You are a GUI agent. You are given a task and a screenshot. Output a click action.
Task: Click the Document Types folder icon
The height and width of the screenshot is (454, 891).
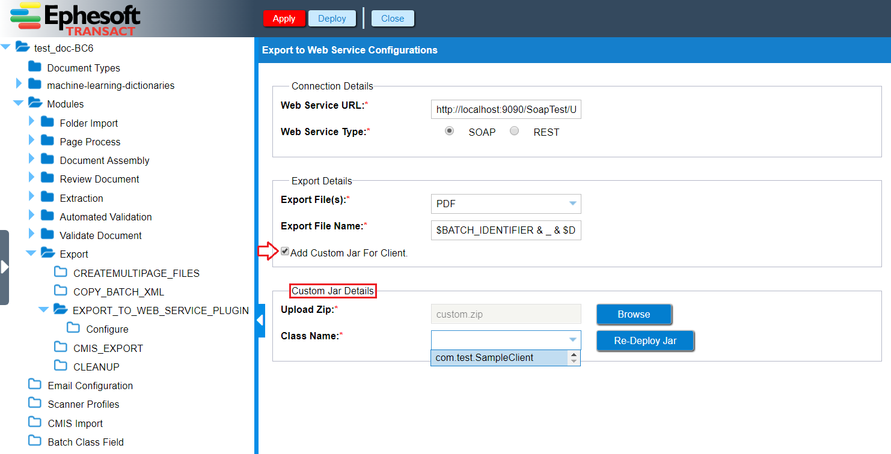[x=35, y=67]
